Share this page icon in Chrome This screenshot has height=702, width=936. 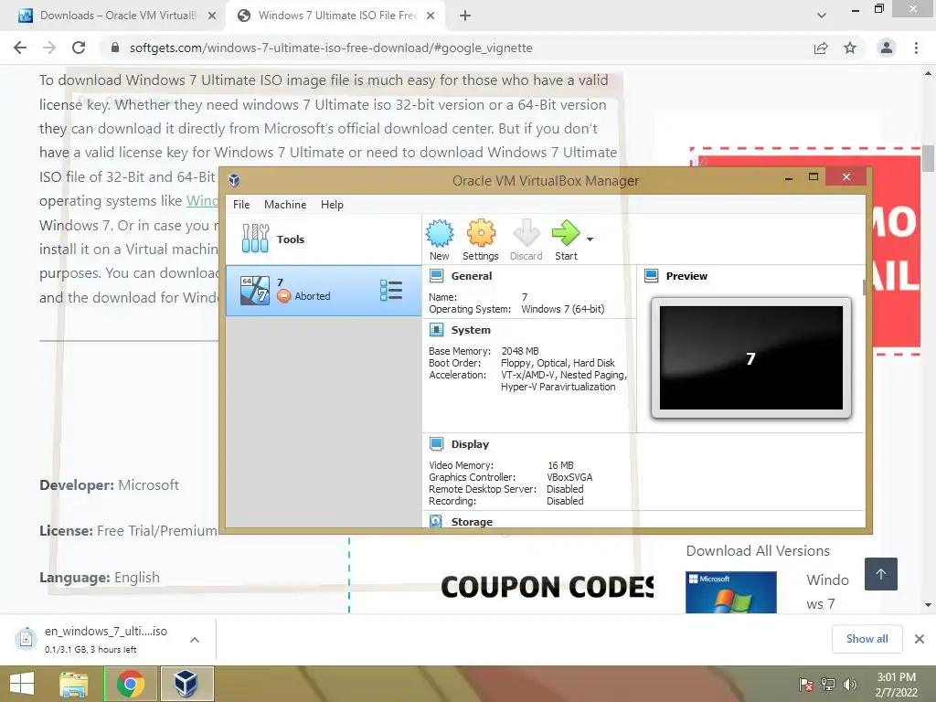coord(821,48)
